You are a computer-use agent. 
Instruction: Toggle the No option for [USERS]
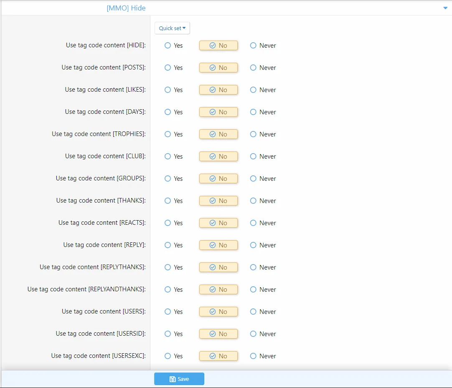pyautogui.click(x=218, y=311)
